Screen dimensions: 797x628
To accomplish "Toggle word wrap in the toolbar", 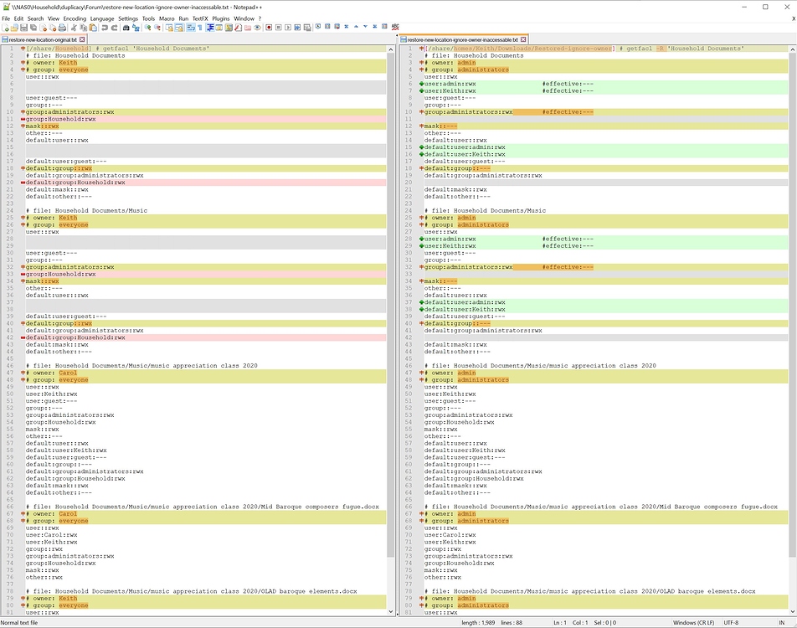I will click(191, 28).
